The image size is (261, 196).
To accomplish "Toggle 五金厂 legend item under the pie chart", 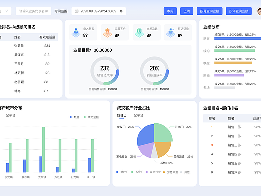I will pos(137,172).
